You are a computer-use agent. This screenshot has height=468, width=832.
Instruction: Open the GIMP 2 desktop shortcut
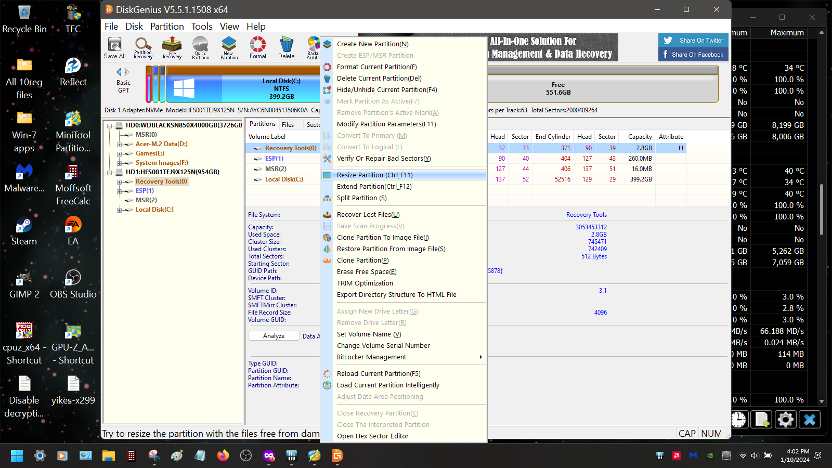tap(24, 284)
